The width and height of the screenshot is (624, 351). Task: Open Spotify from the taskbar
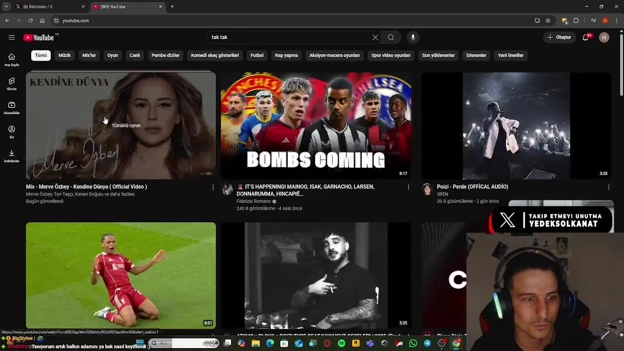click(x=341, y=344)
